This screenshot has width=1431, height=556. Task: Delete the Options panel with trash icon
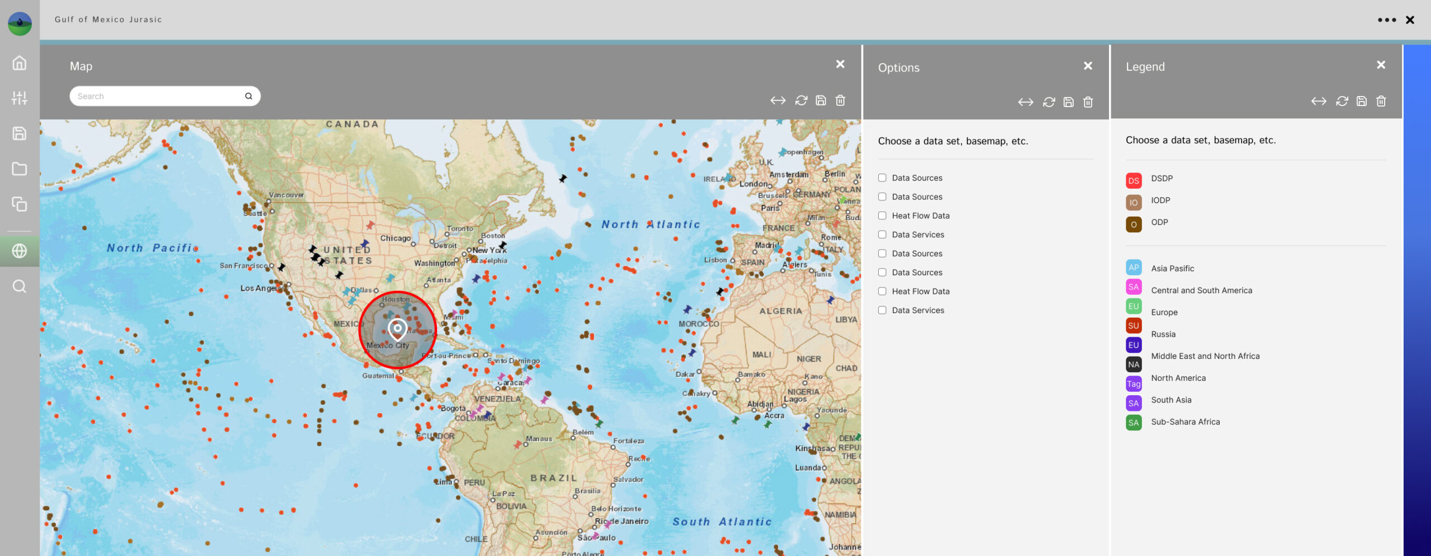pyautogui.click(x=1088, y=102)
